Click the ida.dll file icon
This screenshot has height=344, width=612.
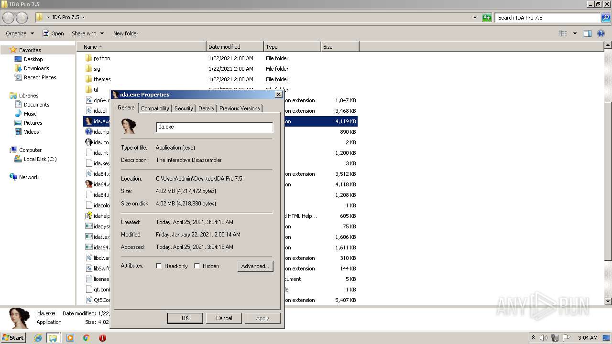click(88, 111)
